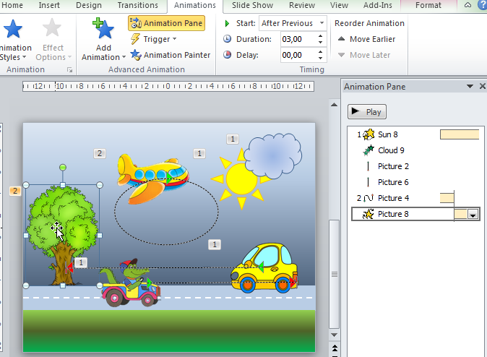Click the Sun 8 timeline duration bar
Image resolution: width=487 pixels, height=357 pixels.
pyautogui.click(x=460, y=134)
